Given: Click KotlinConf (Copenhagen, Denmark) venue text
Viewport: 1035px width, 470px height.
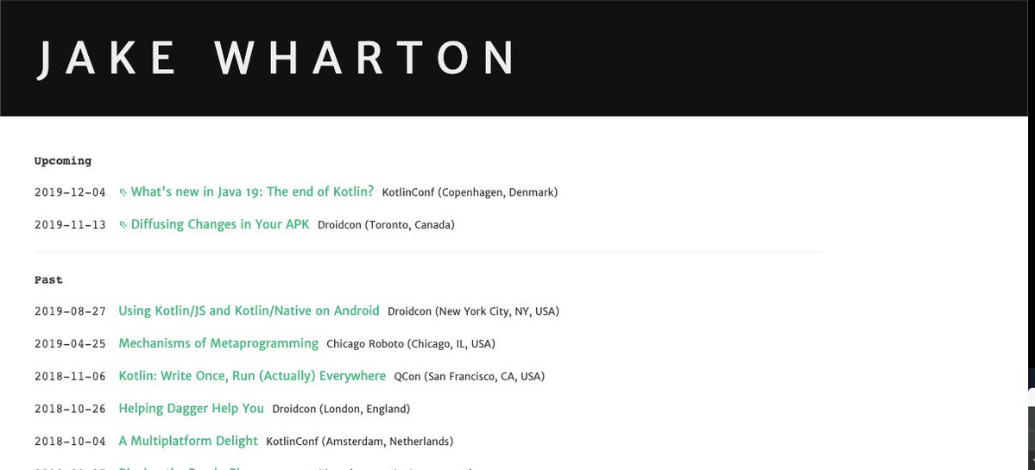Looking at the screenshot, I should [x=470, y=192].
